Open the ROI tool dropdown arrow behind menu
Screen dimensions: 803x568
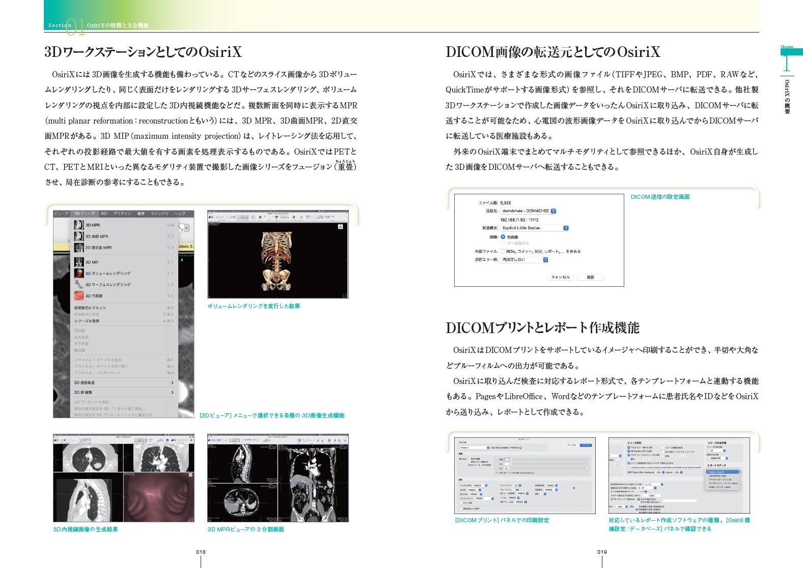(187, 228)
